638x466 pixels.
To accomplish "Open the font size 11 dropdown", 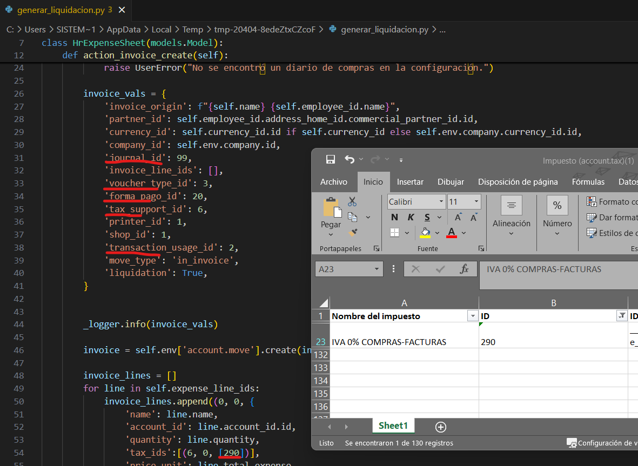I will (x=476, y=202).
